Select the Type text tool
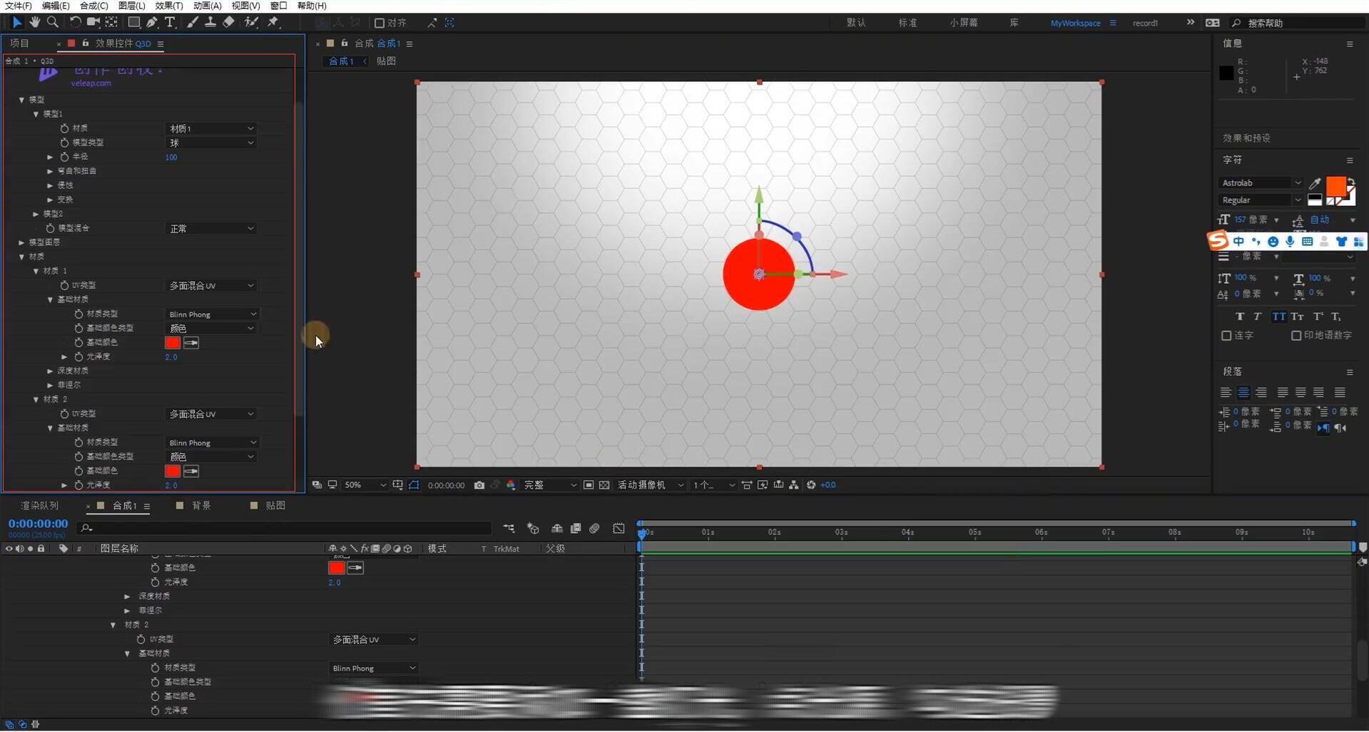 170,22
